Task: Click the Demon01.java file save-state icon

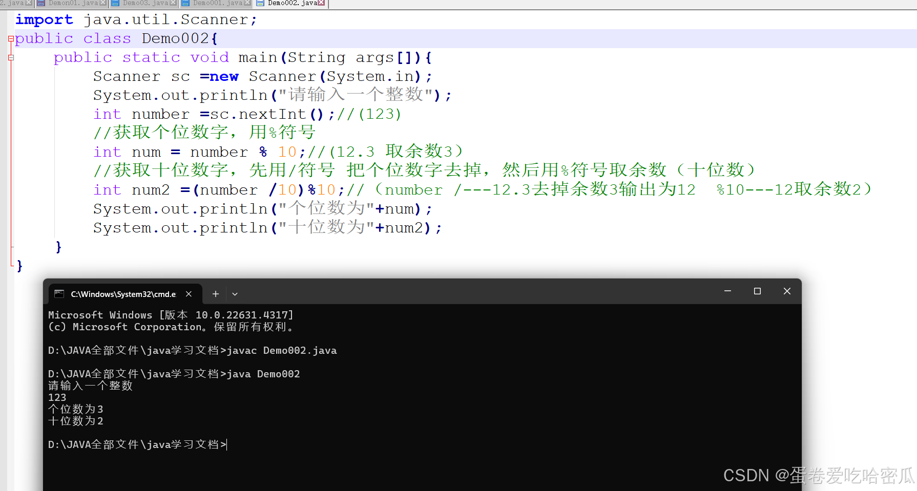Action: [41, 3]
